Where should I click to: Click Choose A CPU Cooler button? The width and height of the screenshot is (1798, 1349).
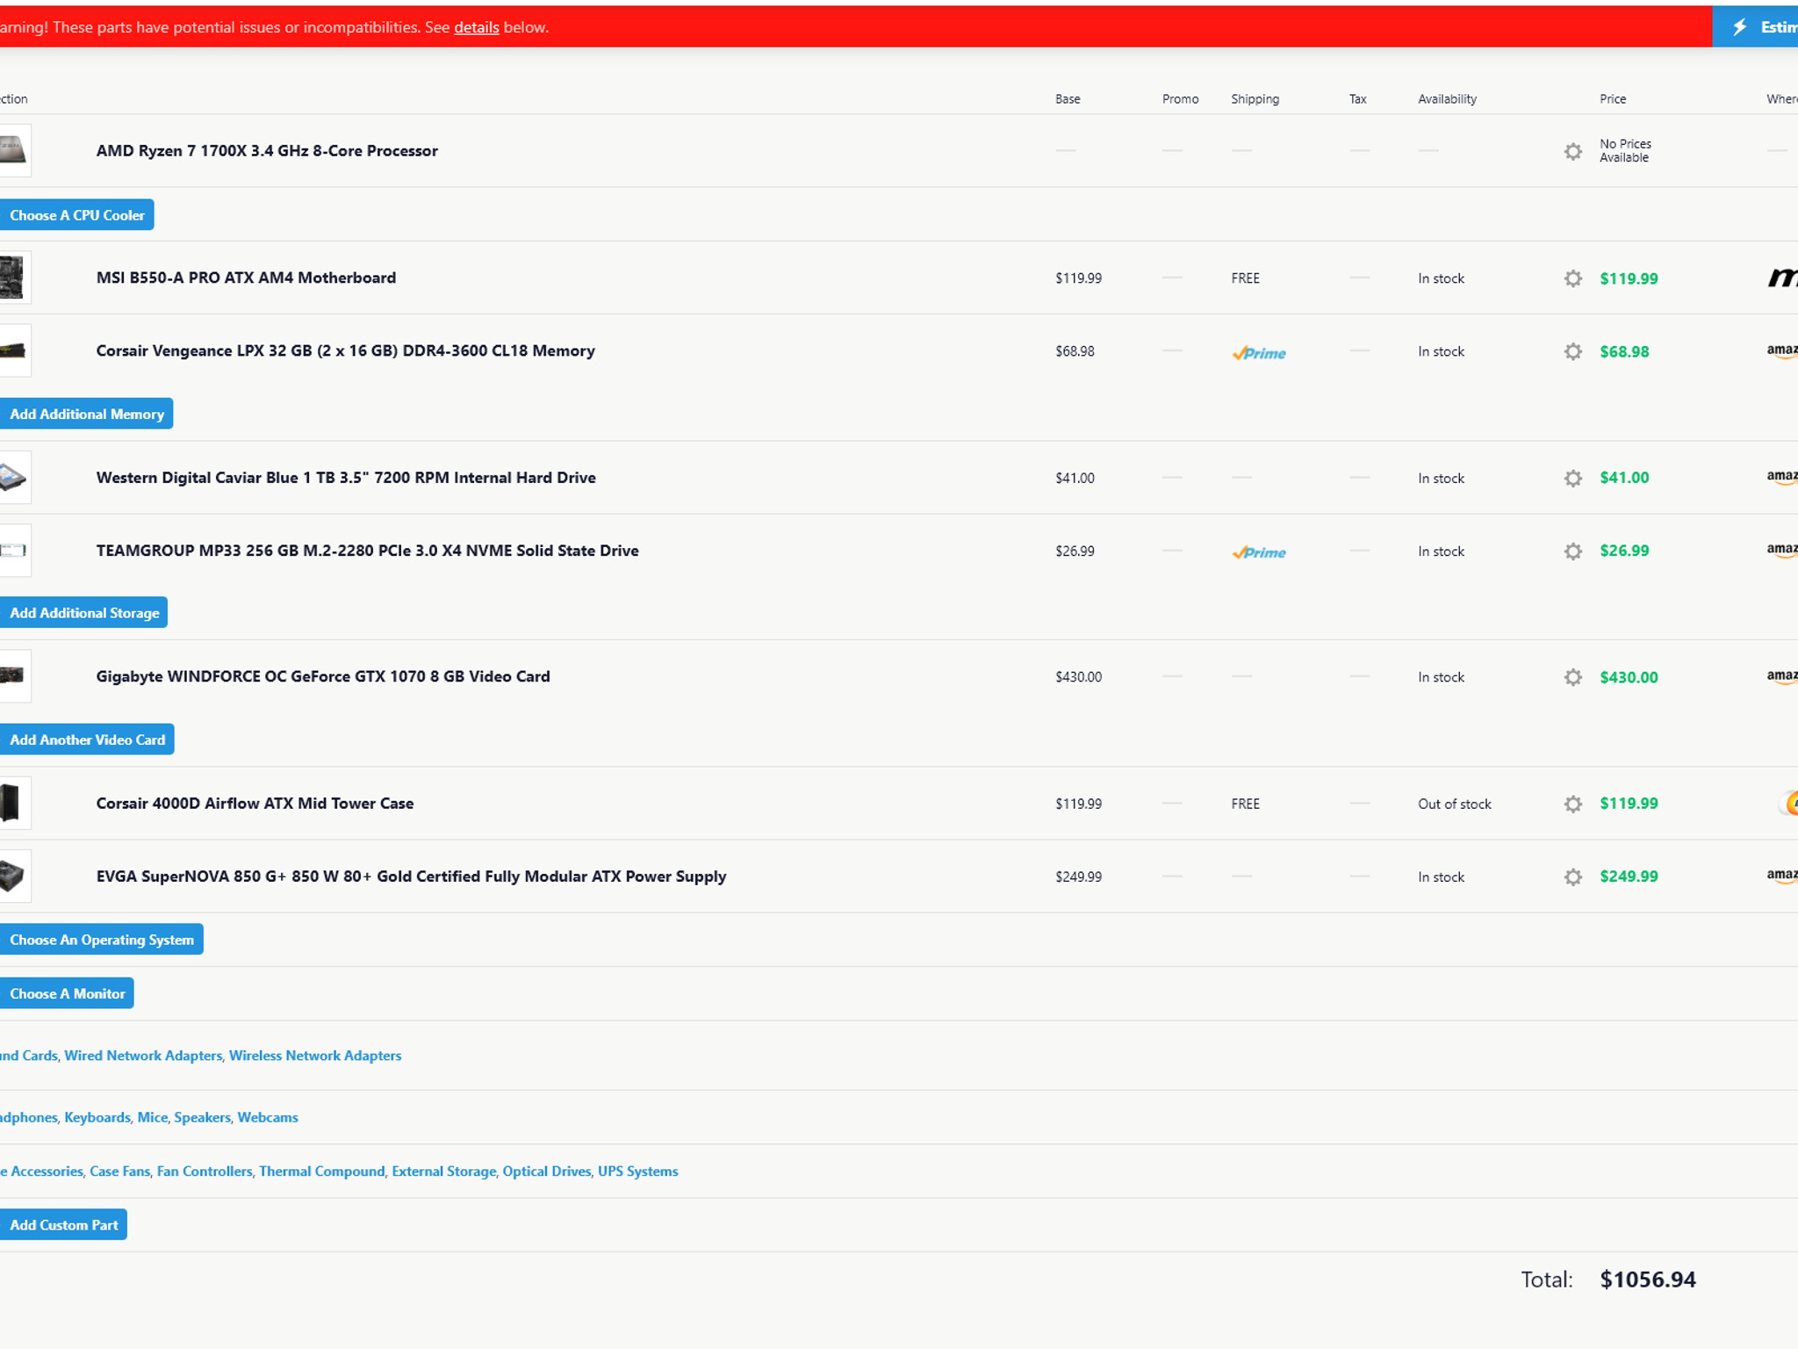[76, 215]
